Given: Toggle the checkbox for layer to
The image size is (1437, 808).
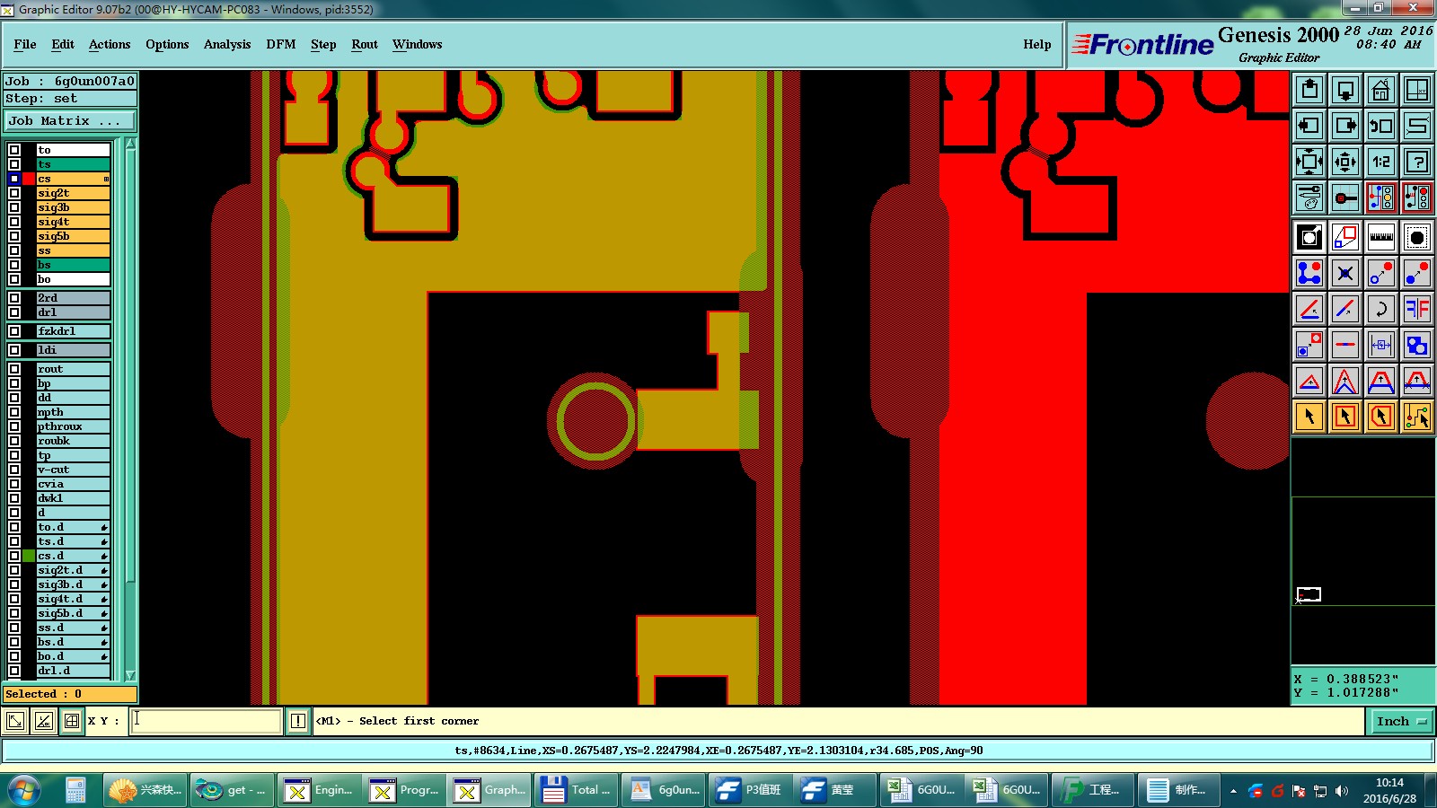Looking at the screenshot, I should coord(14,150).
